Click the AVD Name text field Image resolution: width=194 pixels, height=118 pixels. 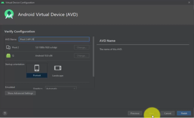point(54,40)
